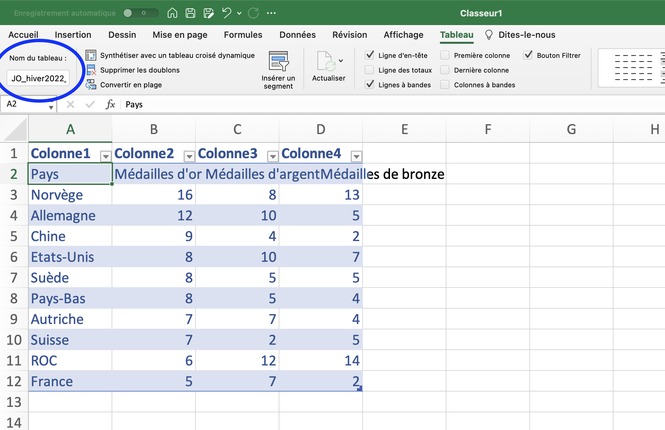Toggle the Enregistrement automatique switch
This screenshot has width=665, height=430.
pyautogui.click(x=140, y=13)
